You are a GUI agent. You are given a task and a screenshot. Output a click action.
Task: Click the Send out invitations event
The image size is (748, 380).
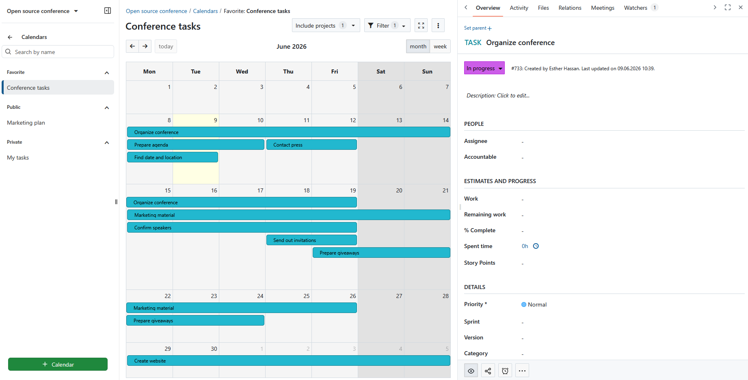point(311,240)
